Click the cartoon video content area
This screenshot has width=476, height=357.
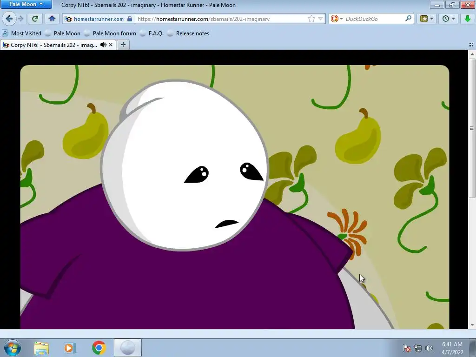point(234,197)
